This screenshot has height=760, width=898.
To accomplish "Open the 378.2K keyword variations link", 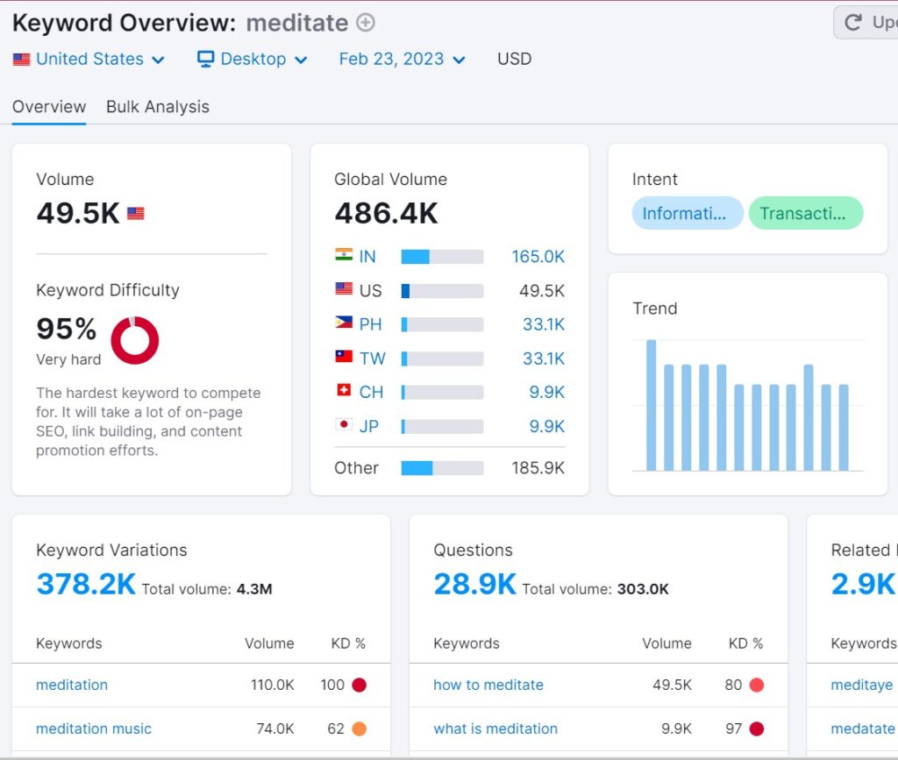I will (x=85, y=584).
